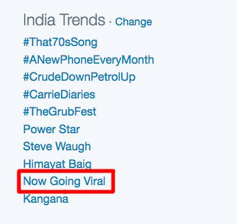Open the #ANewPhoneEveryMonth hashtag
Viewport: 237px width, 224px height.
(89, 60)
